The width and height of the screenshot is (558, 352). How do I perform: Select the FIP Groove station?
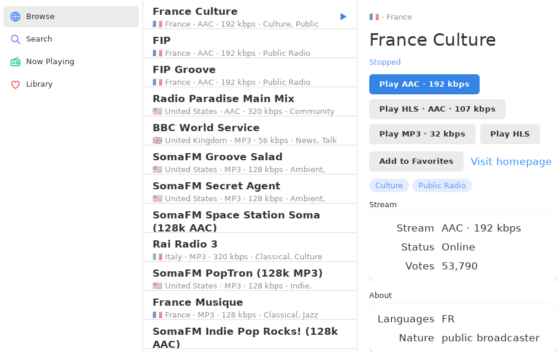[x=250, y=72]
